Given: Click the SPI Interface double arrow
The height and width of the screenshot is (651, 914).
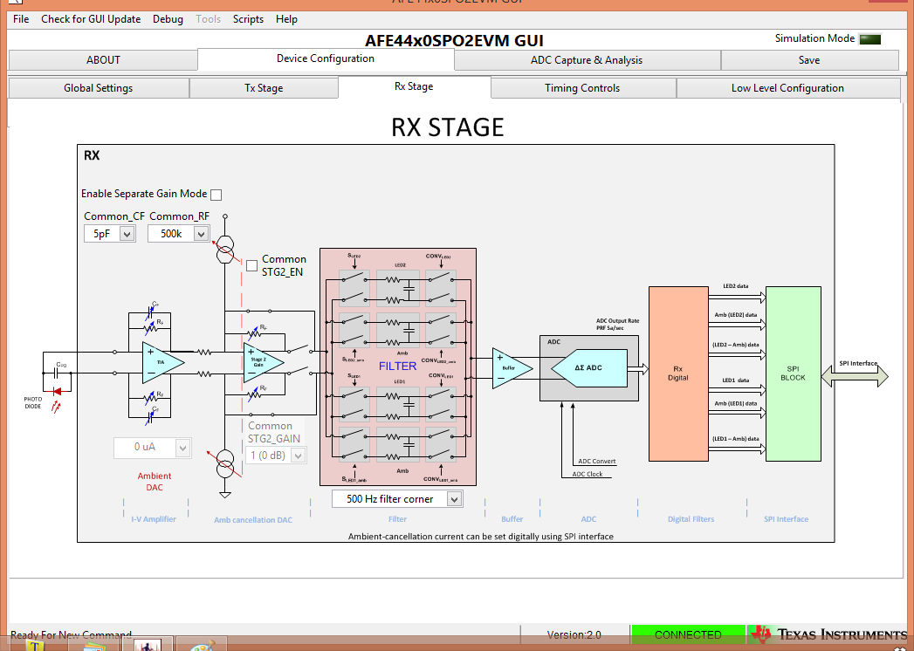Looking at the screenshot, I should 856,376.
